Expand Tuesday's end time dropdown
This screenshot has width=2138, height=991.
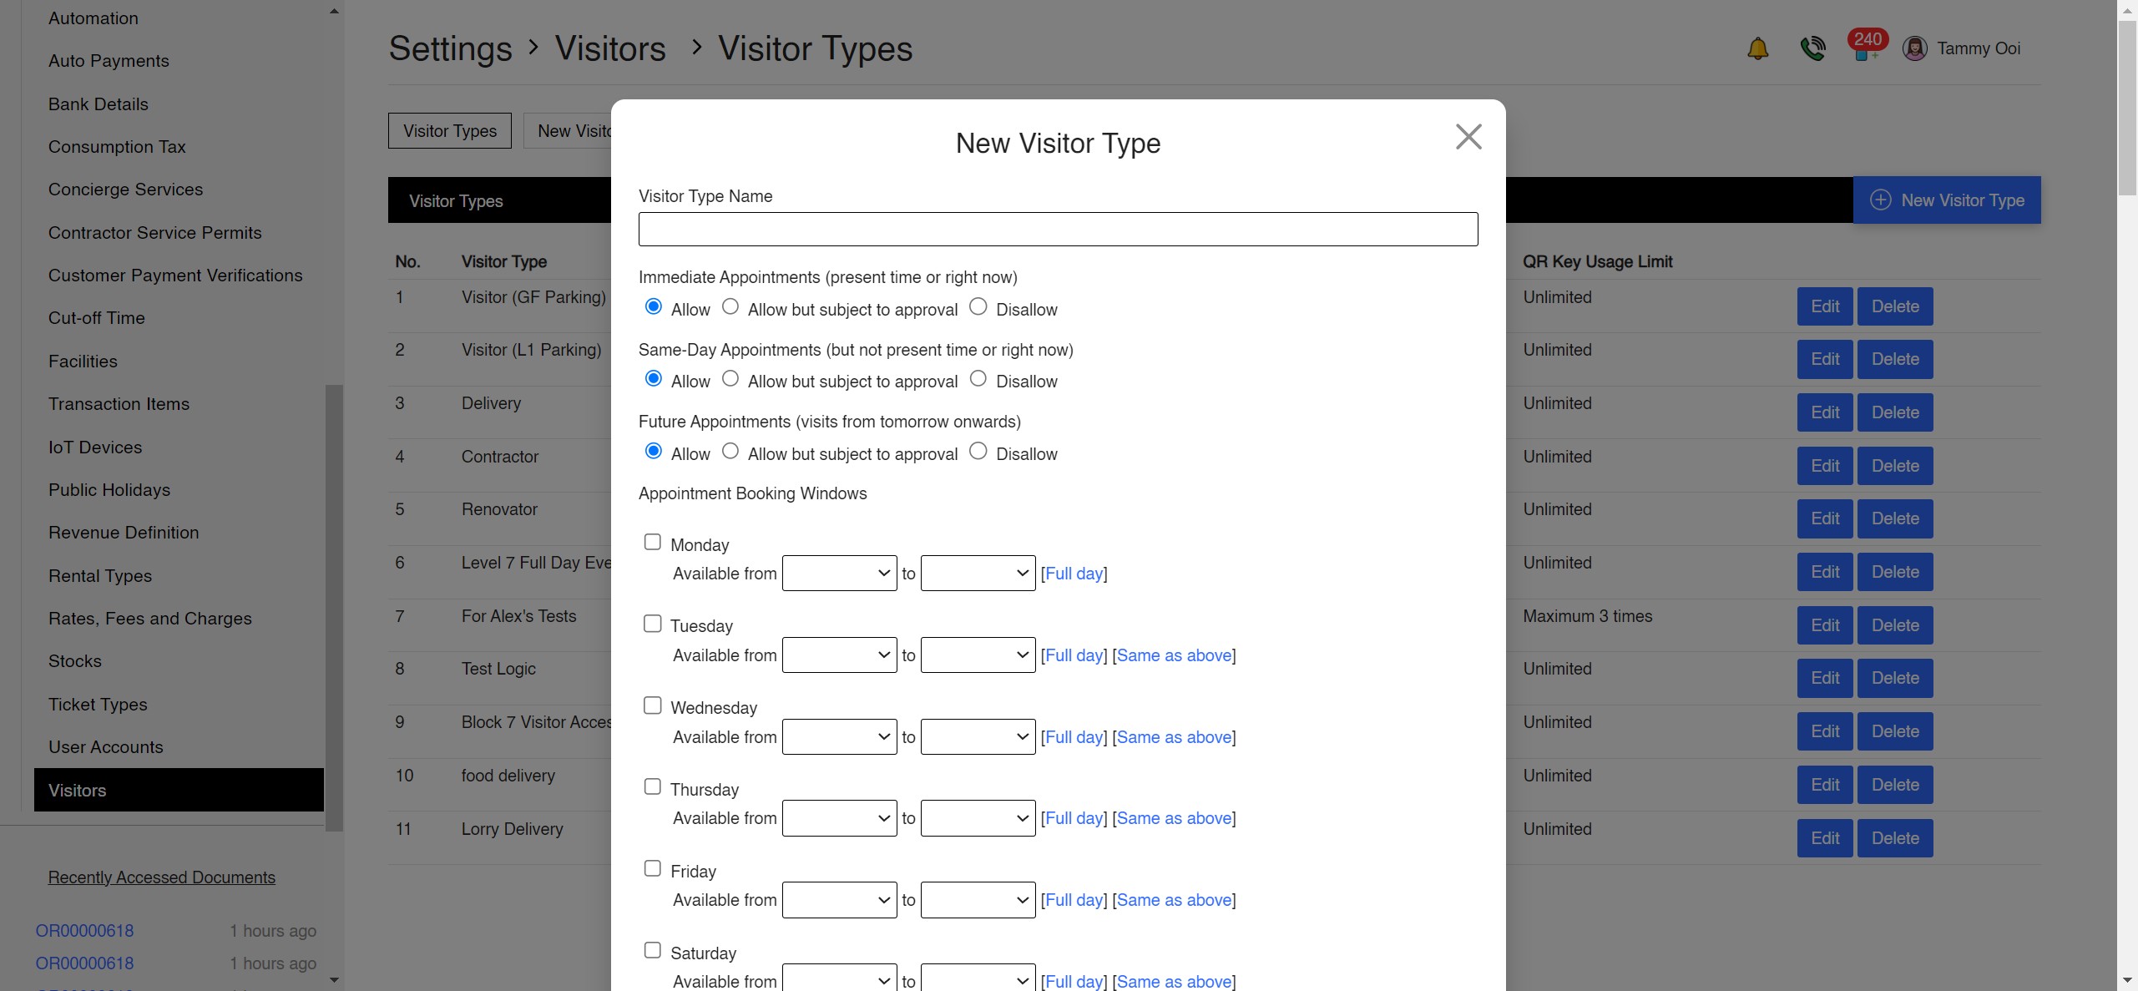pyautogui.click(x=978, y=655)
